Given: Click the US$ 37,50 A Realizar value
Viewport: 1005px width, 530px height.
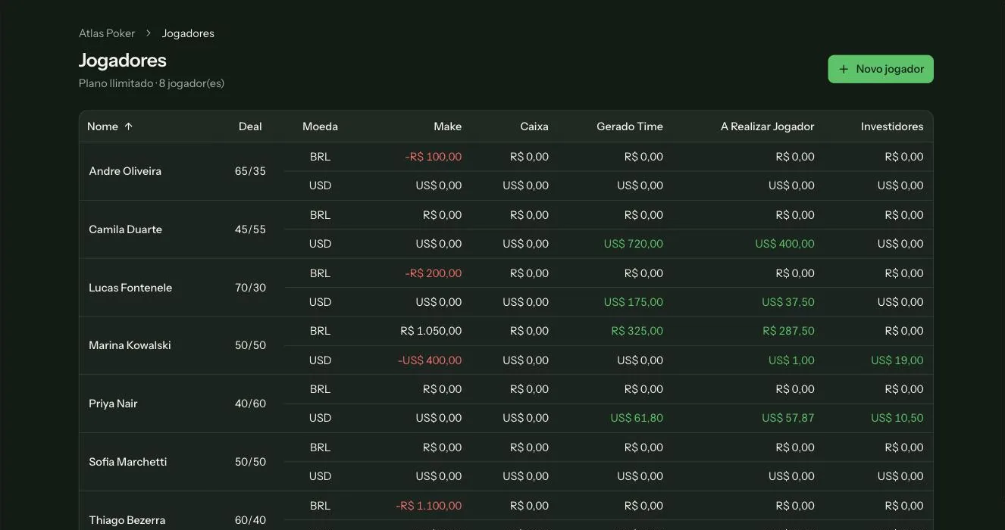Looking at the screenshot, I should click(788, 302).
